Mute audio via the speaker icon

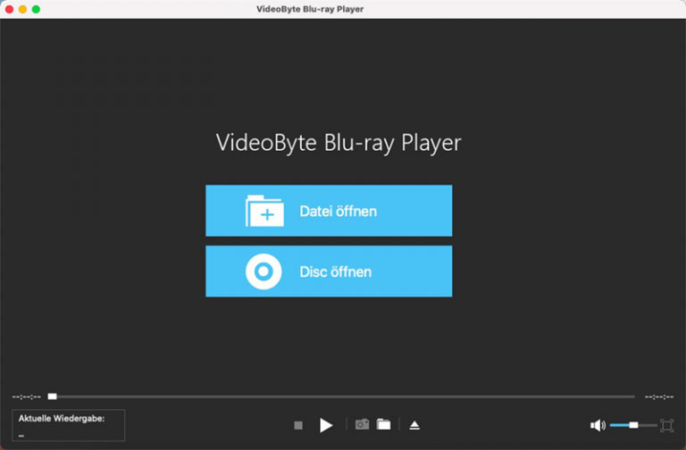598,425
